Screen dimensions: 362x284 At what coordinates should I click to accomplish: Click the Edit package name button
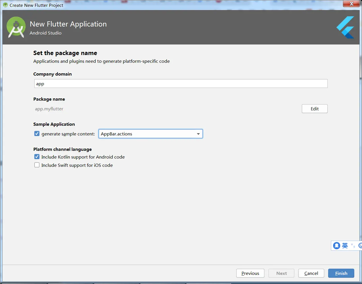tap(314, 109)
